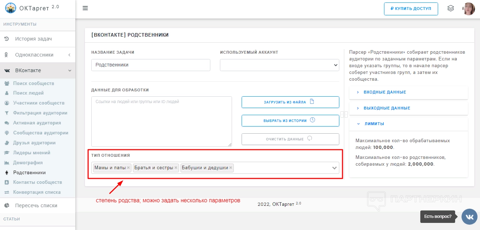The width and height of the screenshot is (480, 230).
Task: Click the history clock icon beside История задач
Action: point(6,39)
